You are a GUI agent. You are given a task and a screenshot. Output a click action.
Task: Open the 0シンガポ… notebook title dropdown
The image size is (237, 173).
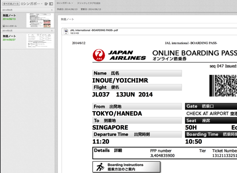click(x=32, y=4)
